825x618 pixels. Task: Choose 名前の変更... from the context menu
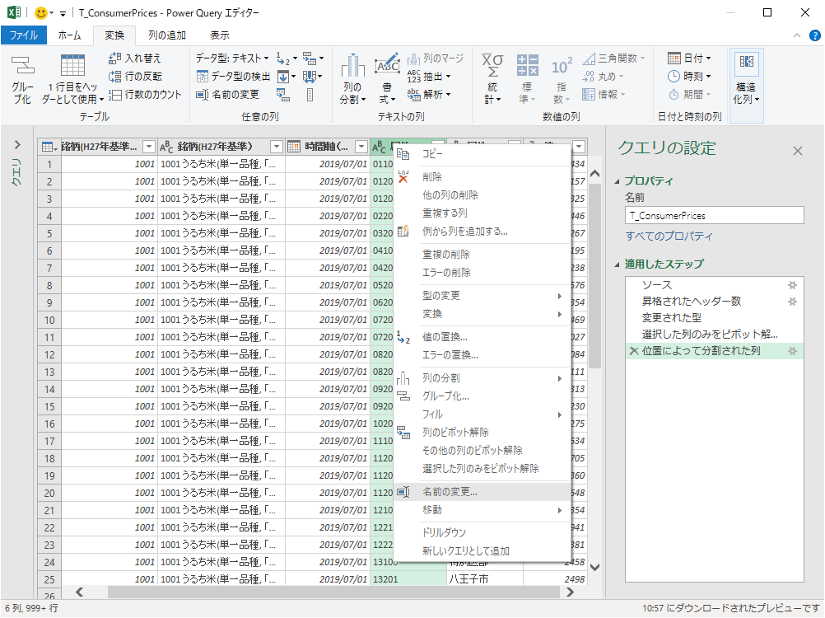click(450, 492)
